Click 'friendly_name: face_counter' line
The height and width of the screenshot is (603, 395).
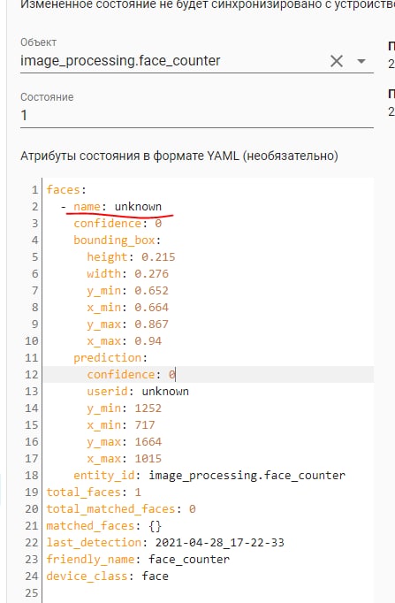click(x=138, y=560)
